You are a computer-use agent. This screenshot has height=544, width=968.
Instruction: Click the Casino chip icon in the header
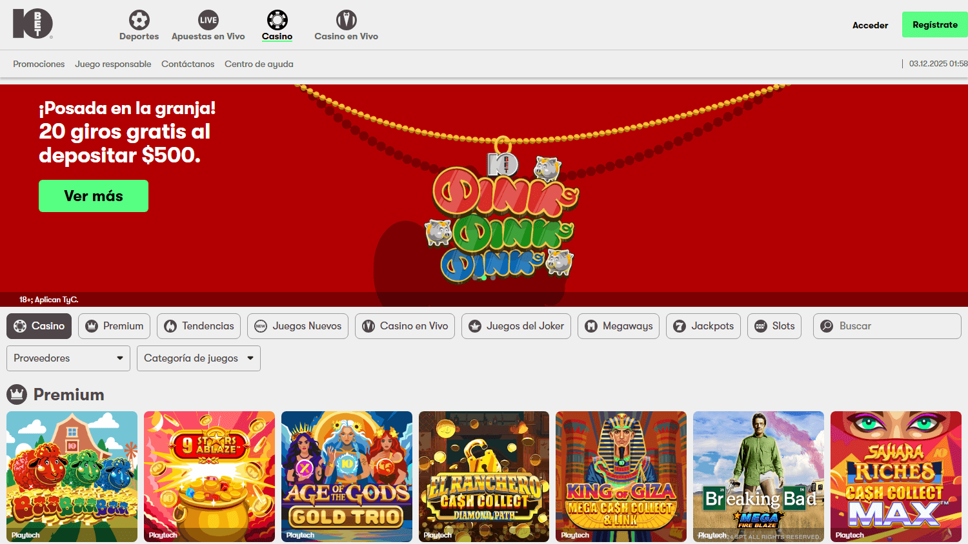[x=277, y=19]
